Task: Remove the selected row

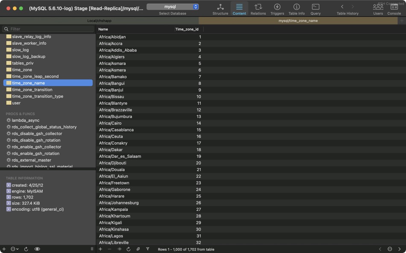Action: (x=109, y=249)
